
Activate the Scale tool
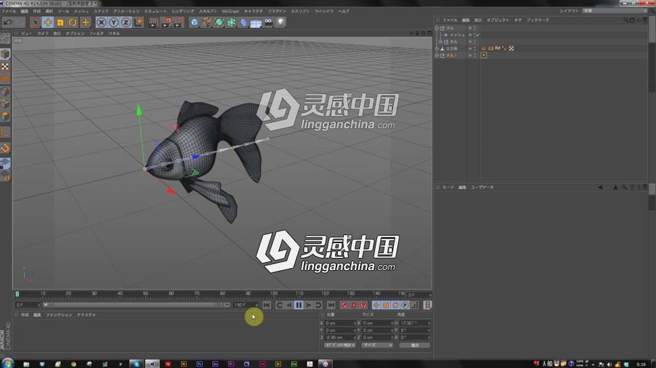point(60,22)
